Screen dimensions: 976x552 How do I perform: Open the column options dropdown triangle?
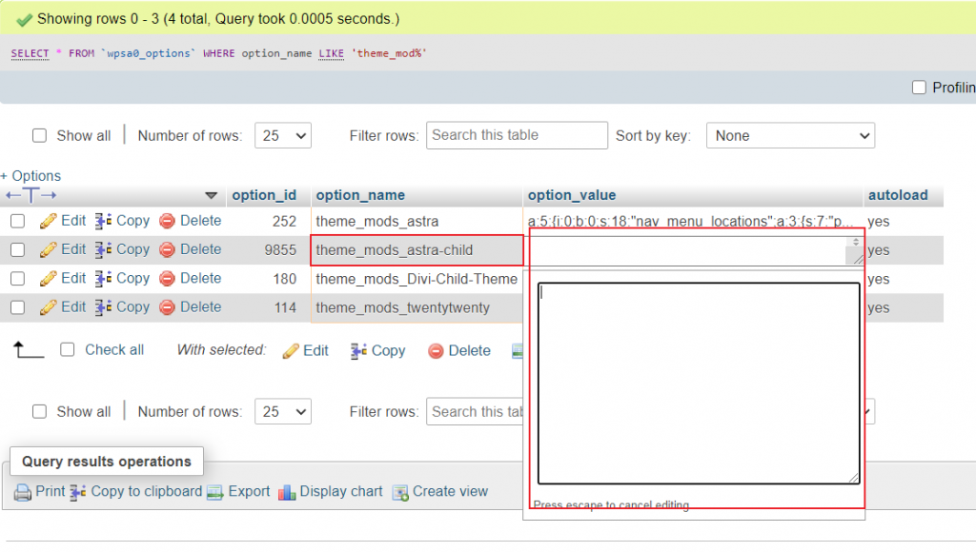211,196
